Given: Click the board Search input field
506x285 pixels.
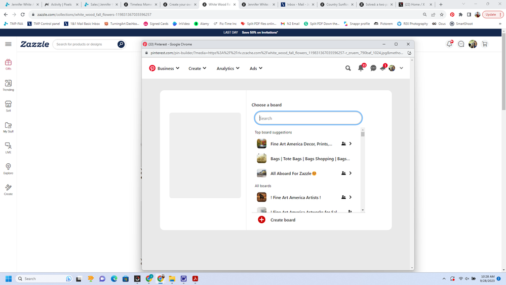Looking at the screenshot, I should coord(308,118).
